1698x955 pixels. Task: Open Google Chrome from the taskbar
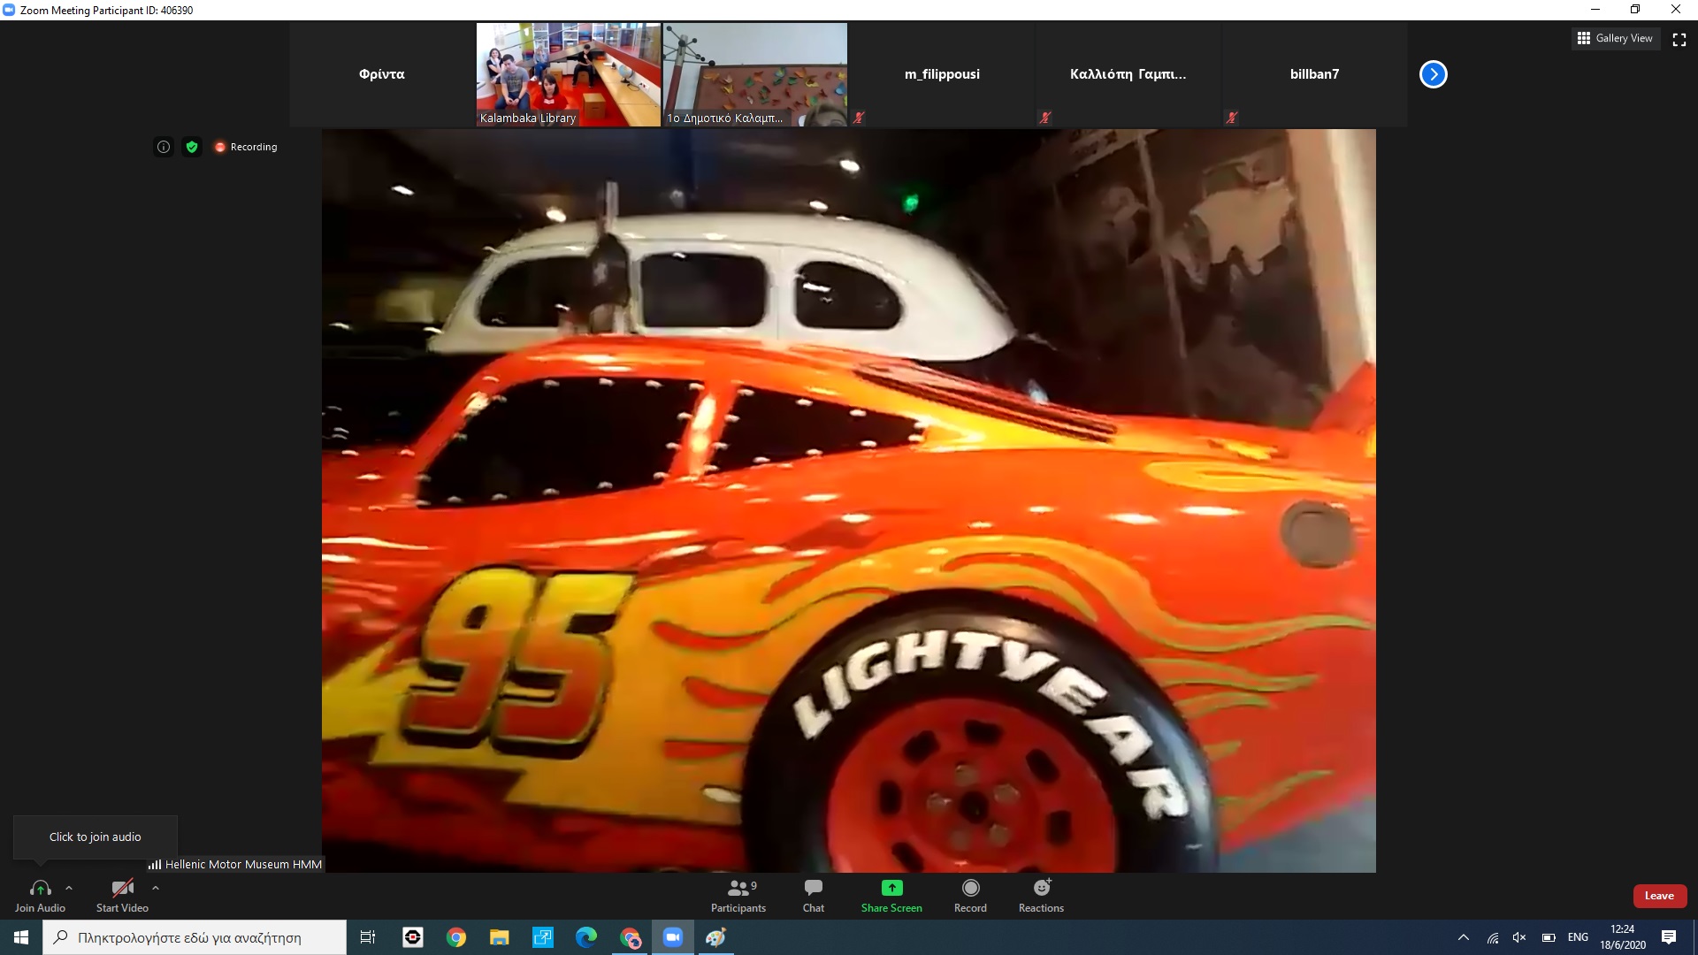[x=456, y=937]
